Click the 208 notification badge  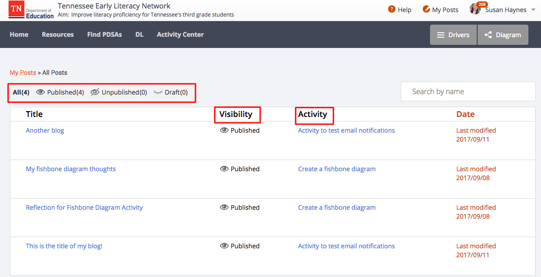[482, 4]
